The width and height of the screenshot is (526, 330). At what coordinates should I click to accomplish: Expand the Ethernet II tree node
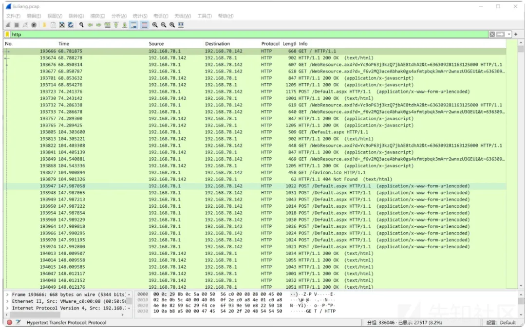point(7,301)
